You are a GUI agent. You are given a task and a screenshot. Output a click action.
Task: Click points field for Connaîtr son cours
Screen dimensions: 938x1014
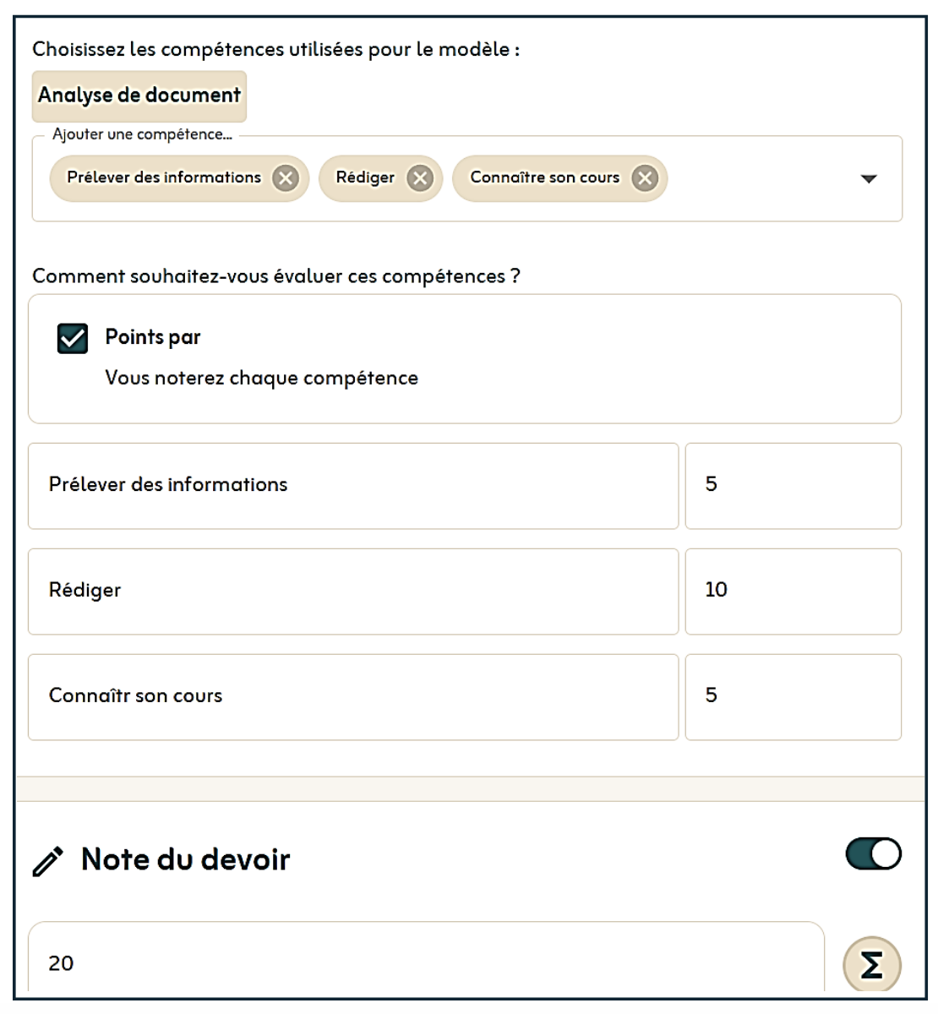(x=792, y=696)
